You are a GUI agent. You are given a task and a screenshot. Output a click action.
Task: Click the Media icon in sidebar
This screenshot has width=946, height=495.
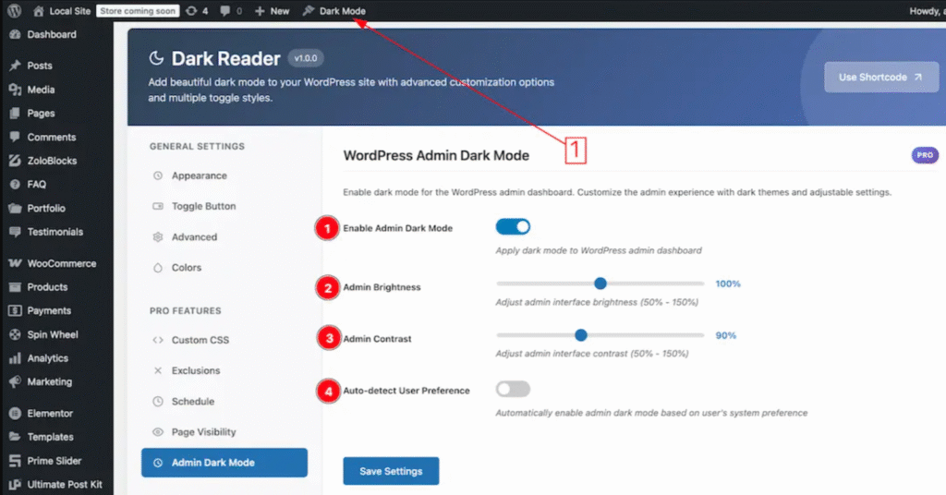[15, 90]
